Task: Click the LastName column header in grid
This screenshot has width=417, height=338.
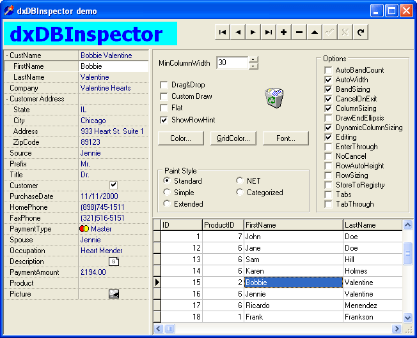Action: click(x=373, y=225)
